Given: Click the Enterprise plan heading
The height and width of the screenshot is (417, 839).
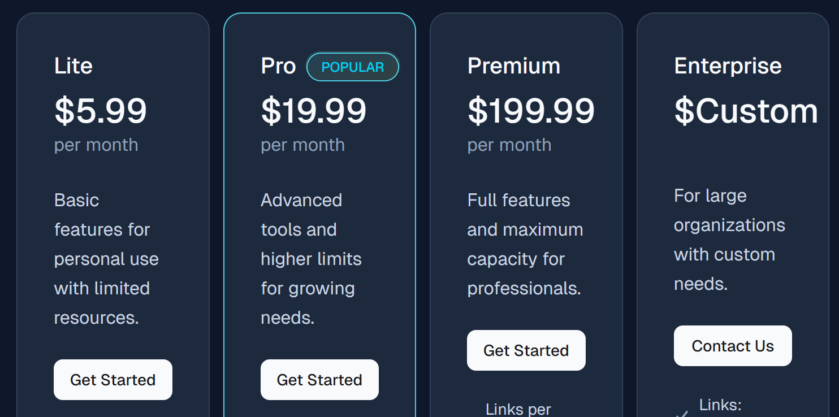Looking at the screenshot, I should pos(728,66).
